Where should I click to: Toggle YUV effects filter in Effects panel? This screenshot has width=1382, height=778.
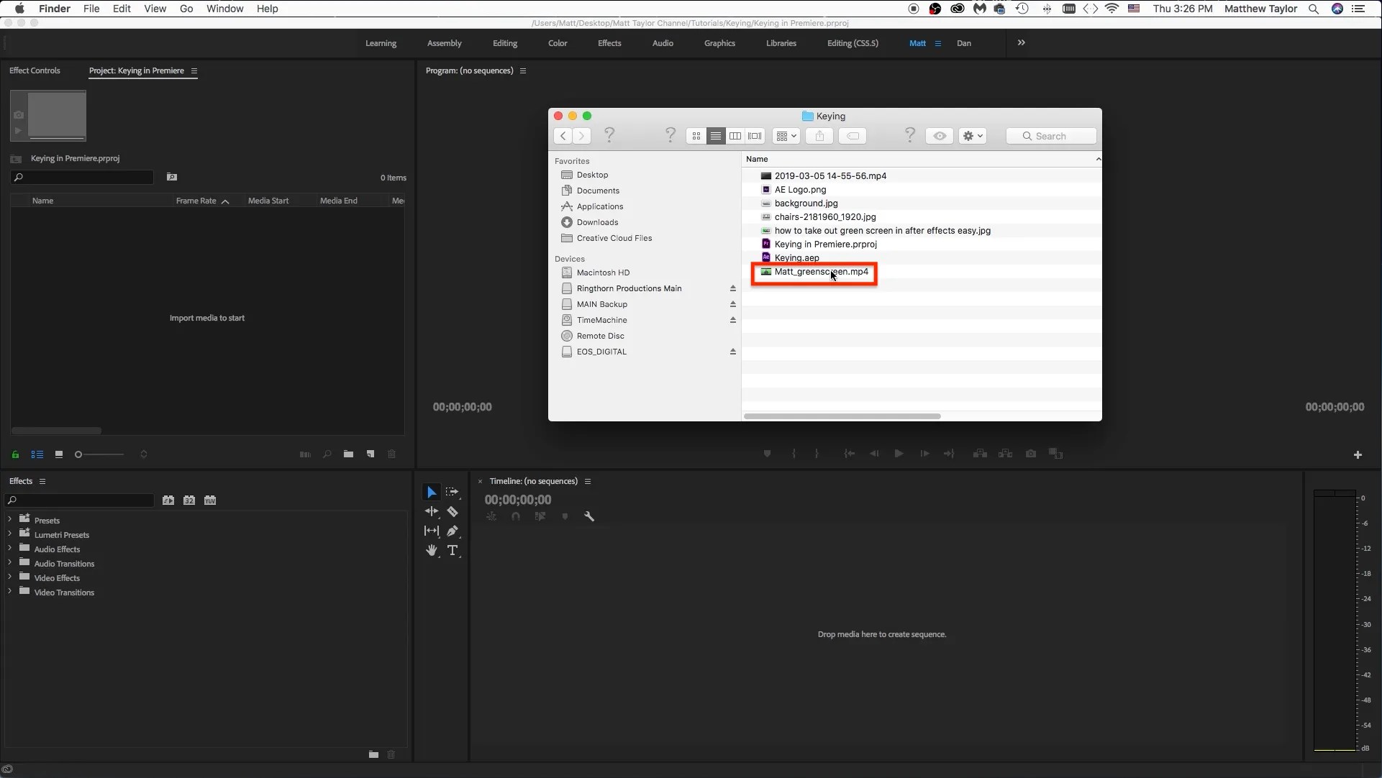click(210, 500)
